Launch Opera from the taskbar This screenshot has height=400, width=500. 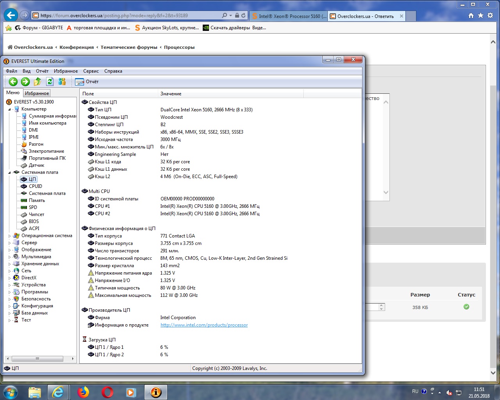coord(107,392)
